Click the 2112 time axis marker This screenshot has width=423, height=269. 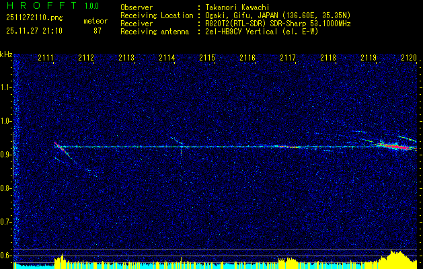86,58
